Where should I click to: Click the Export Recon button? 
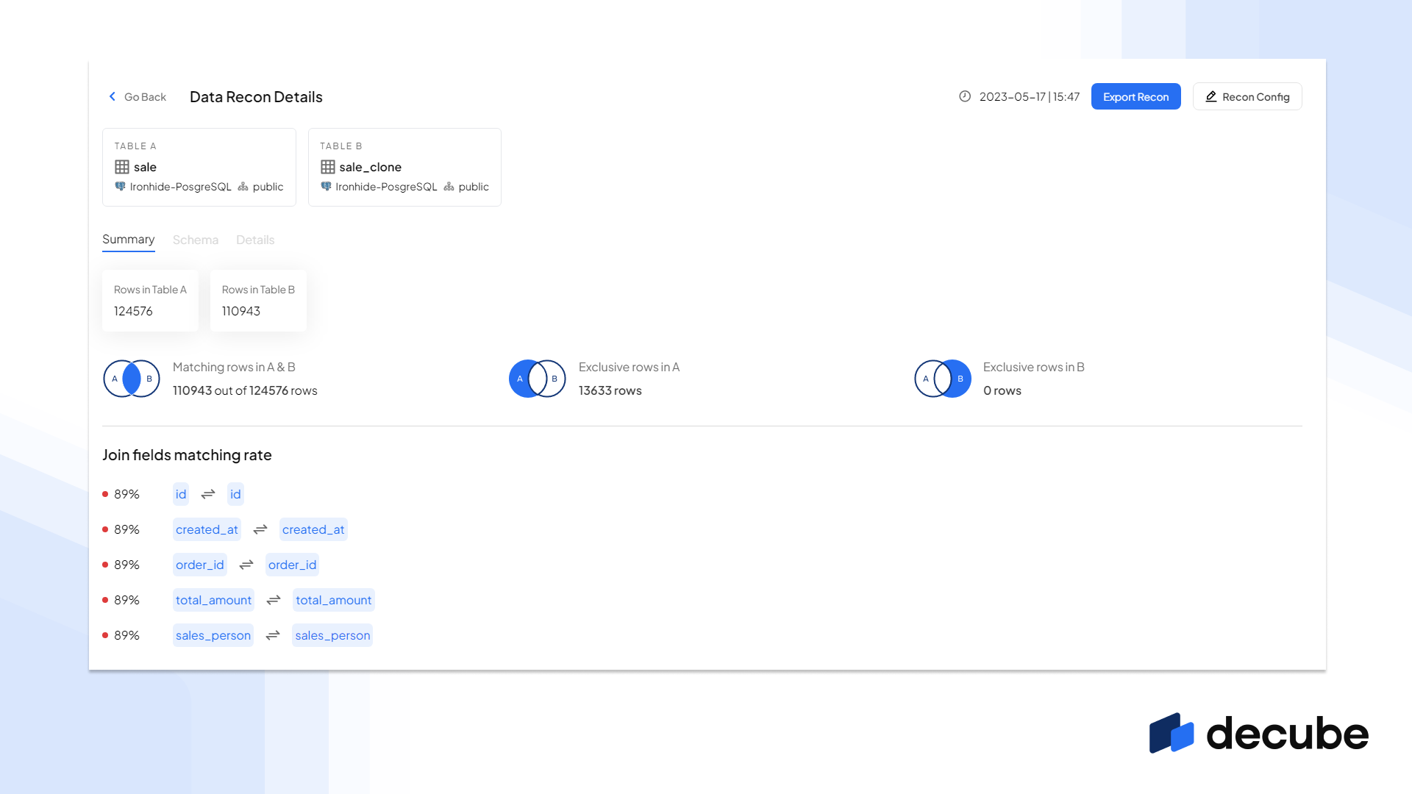[1135, 96]
